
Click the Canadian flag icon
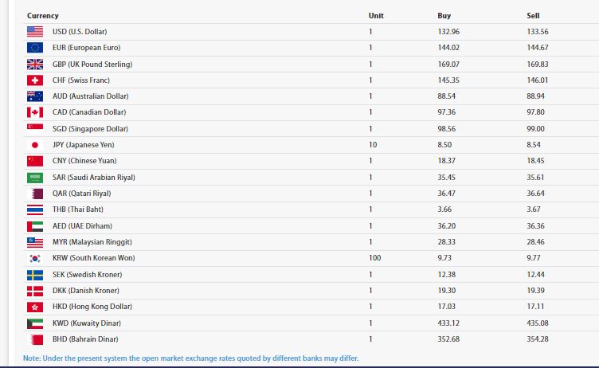tap(35, 112)
